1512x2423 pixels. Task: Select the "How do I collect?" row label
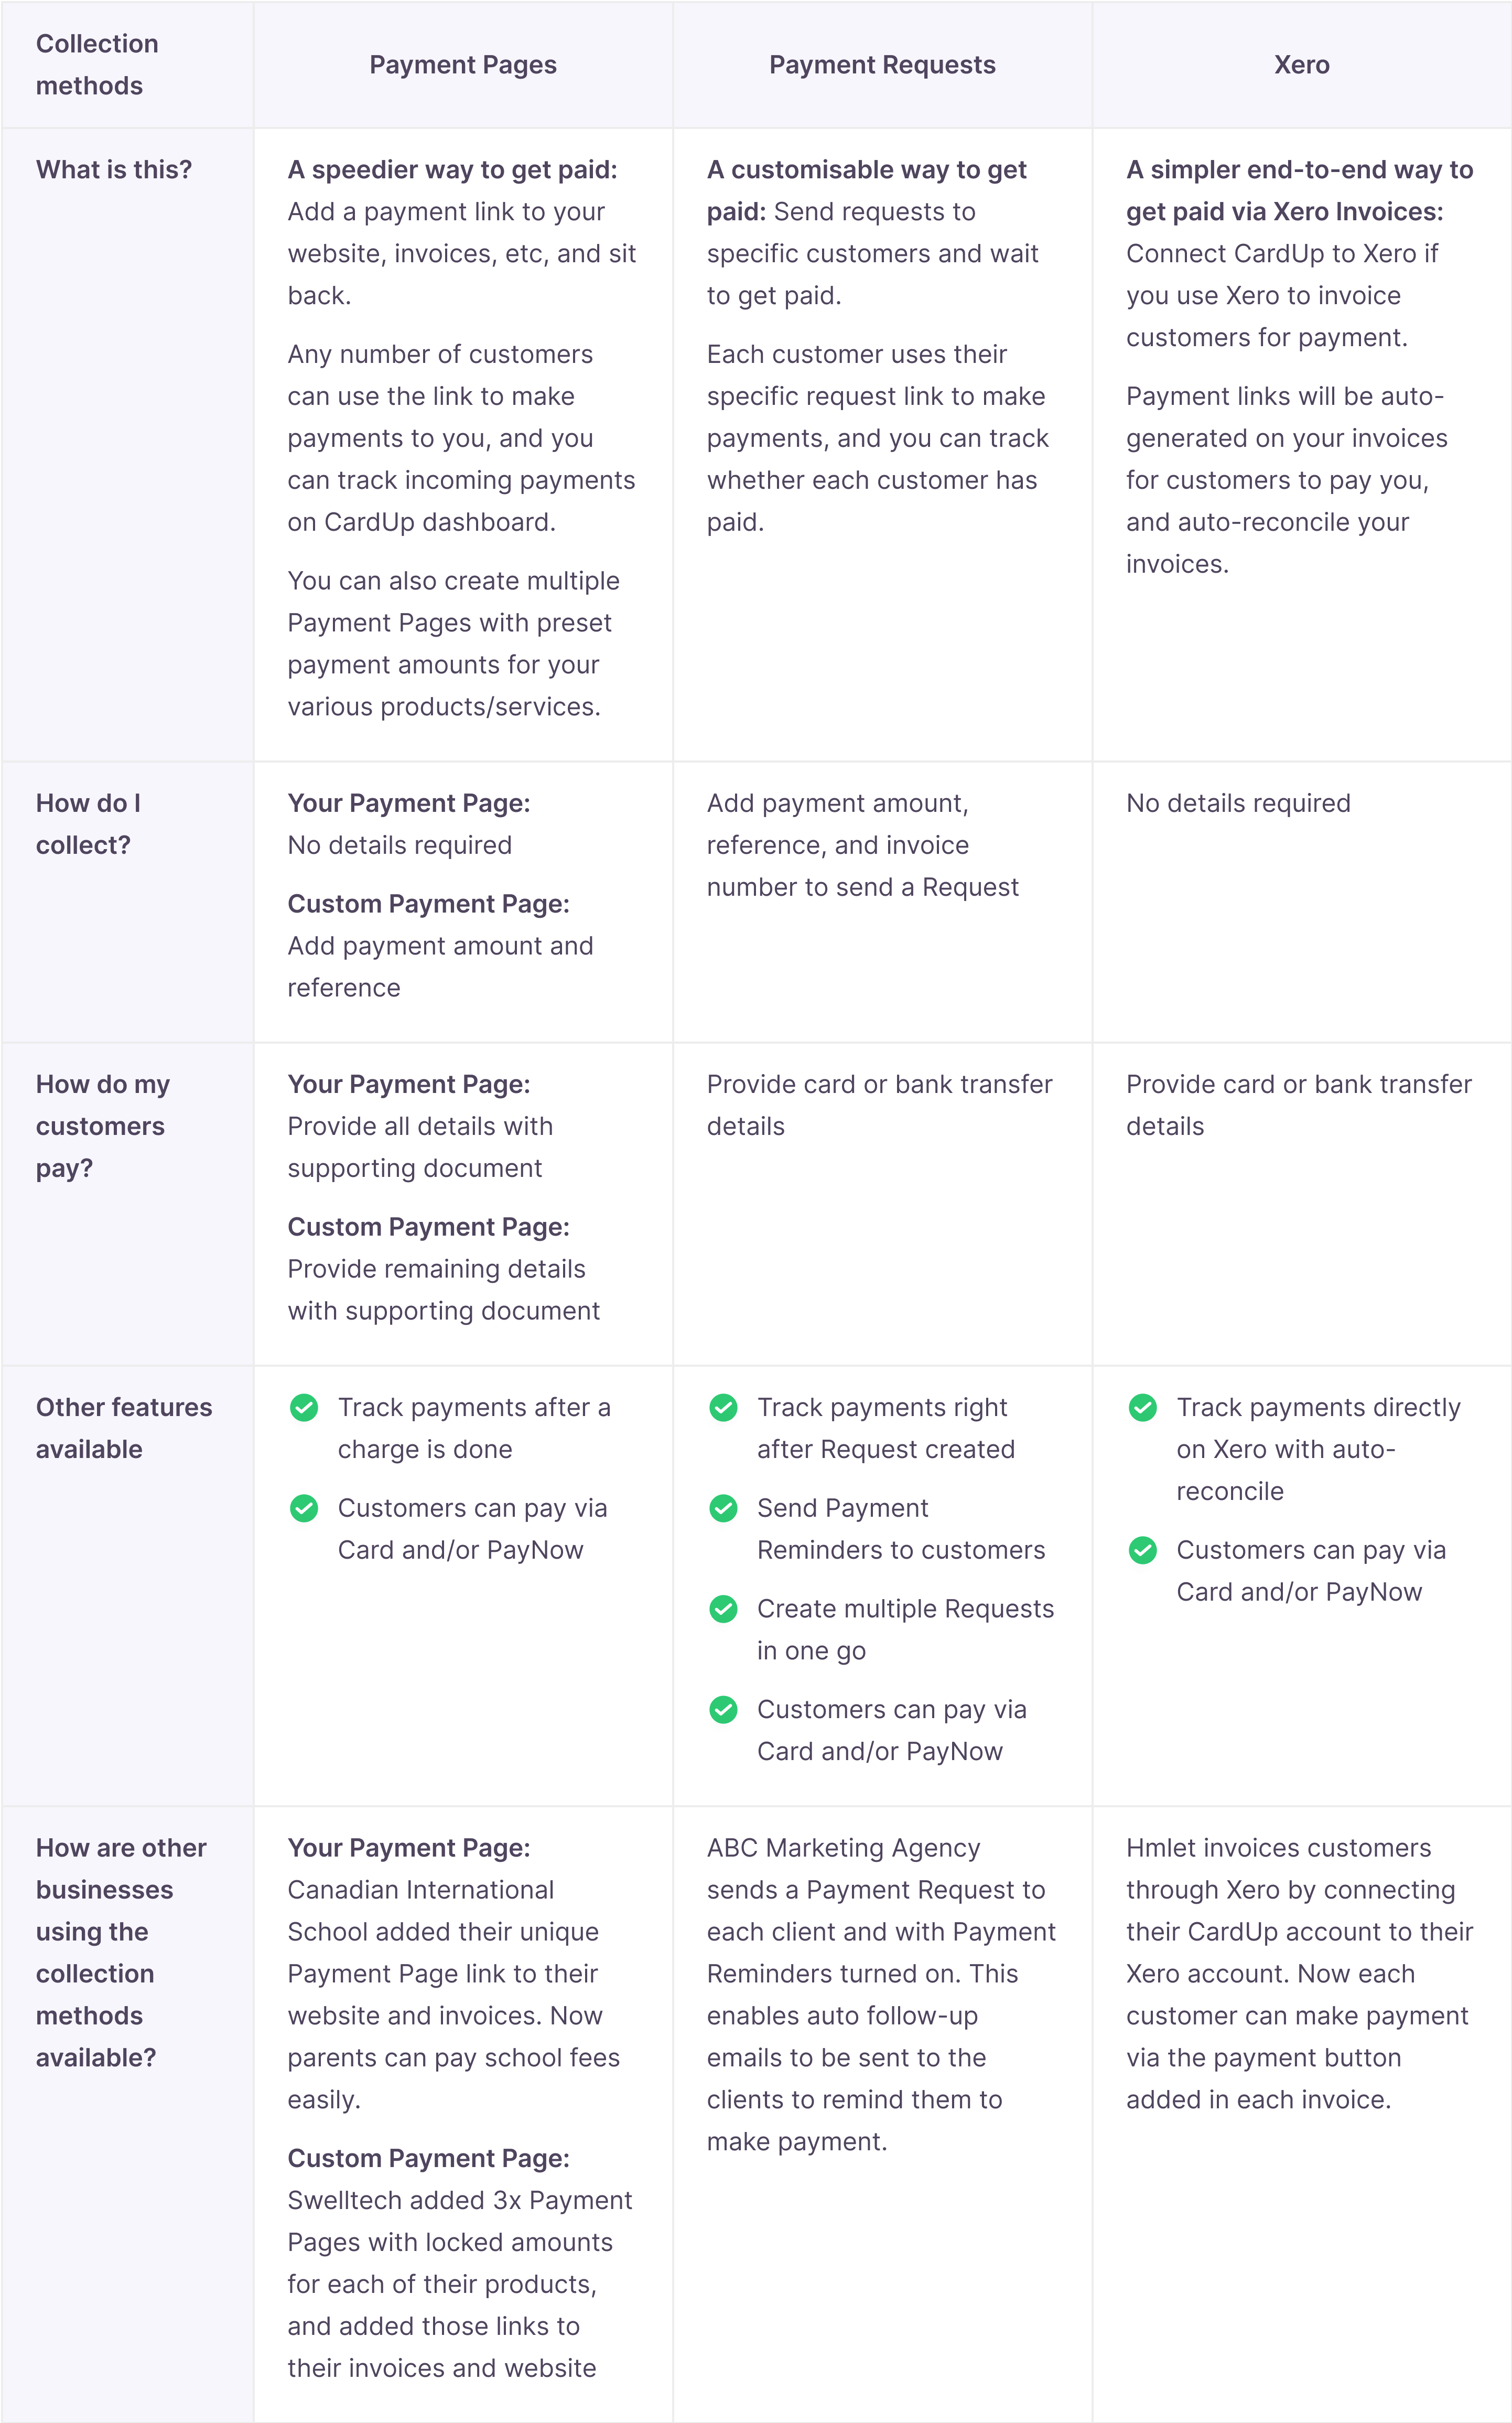coord(88,823)
